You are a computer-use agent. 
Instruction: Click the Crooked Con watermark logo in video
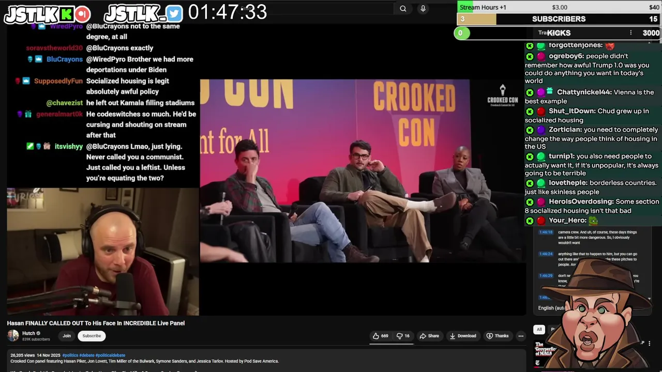[x=502, y=96]
